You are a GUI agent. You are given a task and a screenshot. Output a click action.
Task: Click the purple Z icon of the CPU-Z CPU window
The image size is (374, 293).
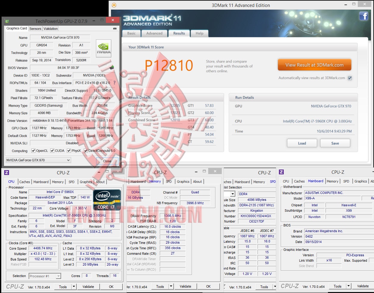tap(7, 173)
